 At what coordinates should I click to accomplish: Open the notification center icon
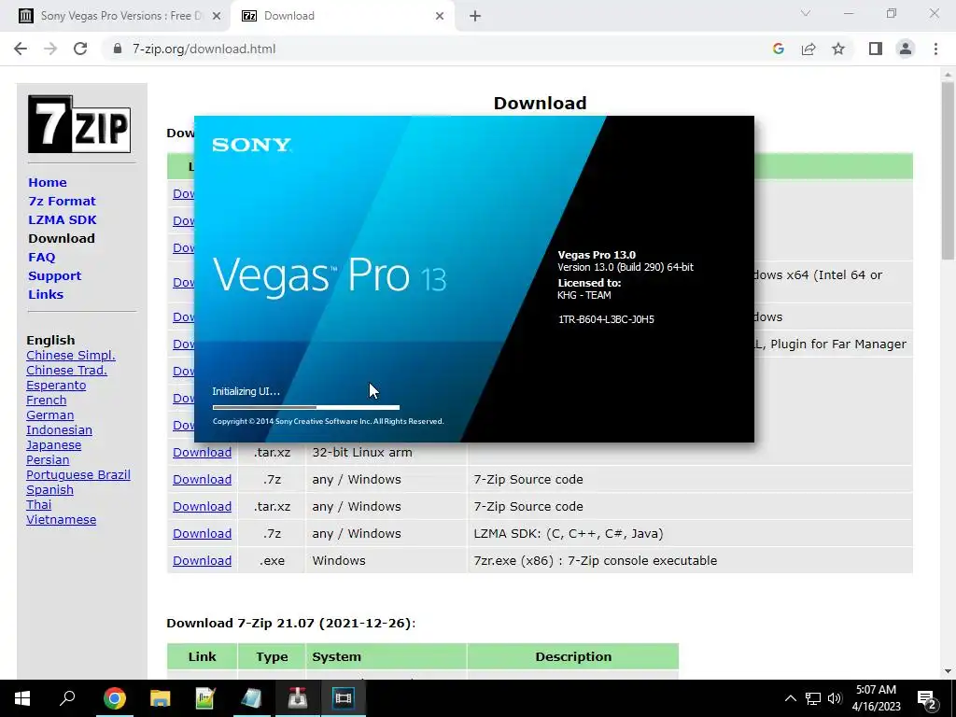click(927, 698)
